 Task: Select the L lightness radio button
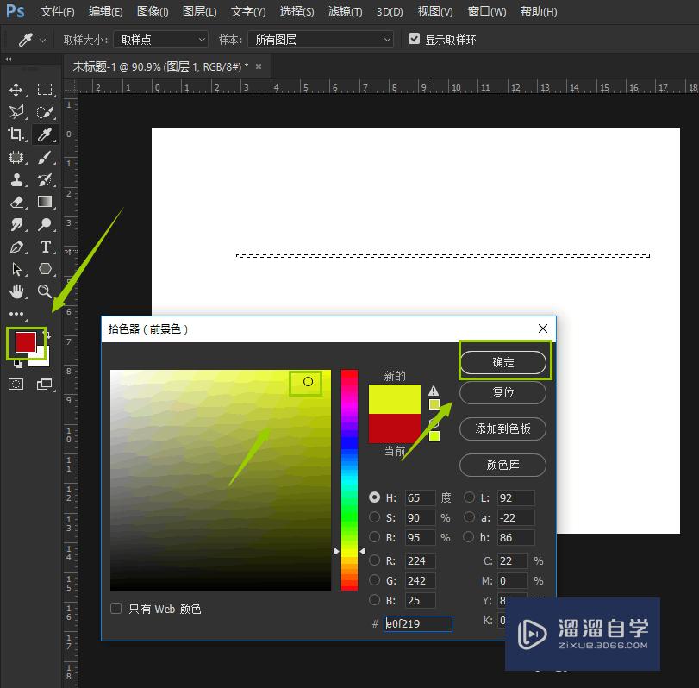[x=469, y=497]
